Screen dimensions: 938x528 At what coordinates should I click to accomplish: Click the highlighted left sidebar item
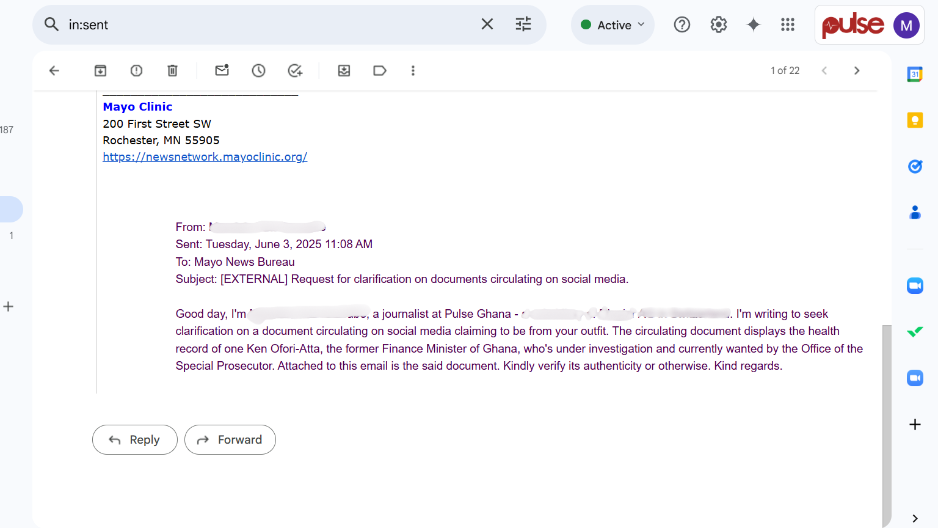[10, 209]
